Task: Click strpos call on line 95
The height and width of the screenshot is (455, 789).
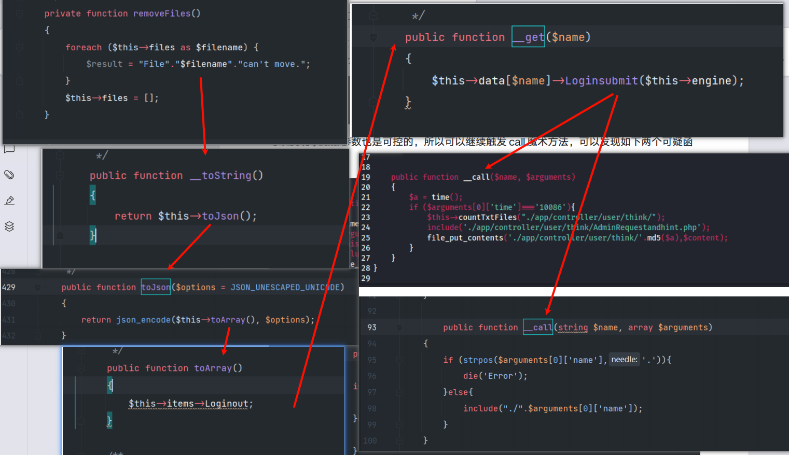Action: (x=477, y=360)
